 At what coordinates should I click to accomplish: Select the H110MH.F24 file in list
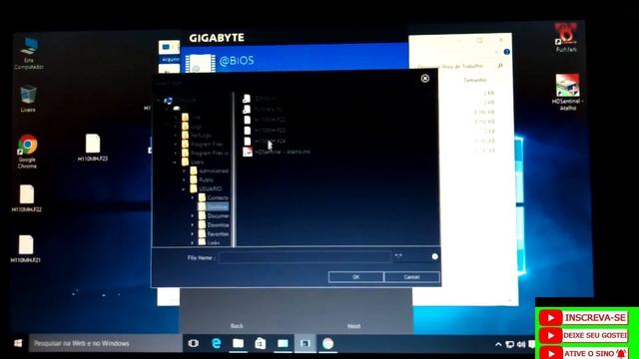(x=265, y=141)
